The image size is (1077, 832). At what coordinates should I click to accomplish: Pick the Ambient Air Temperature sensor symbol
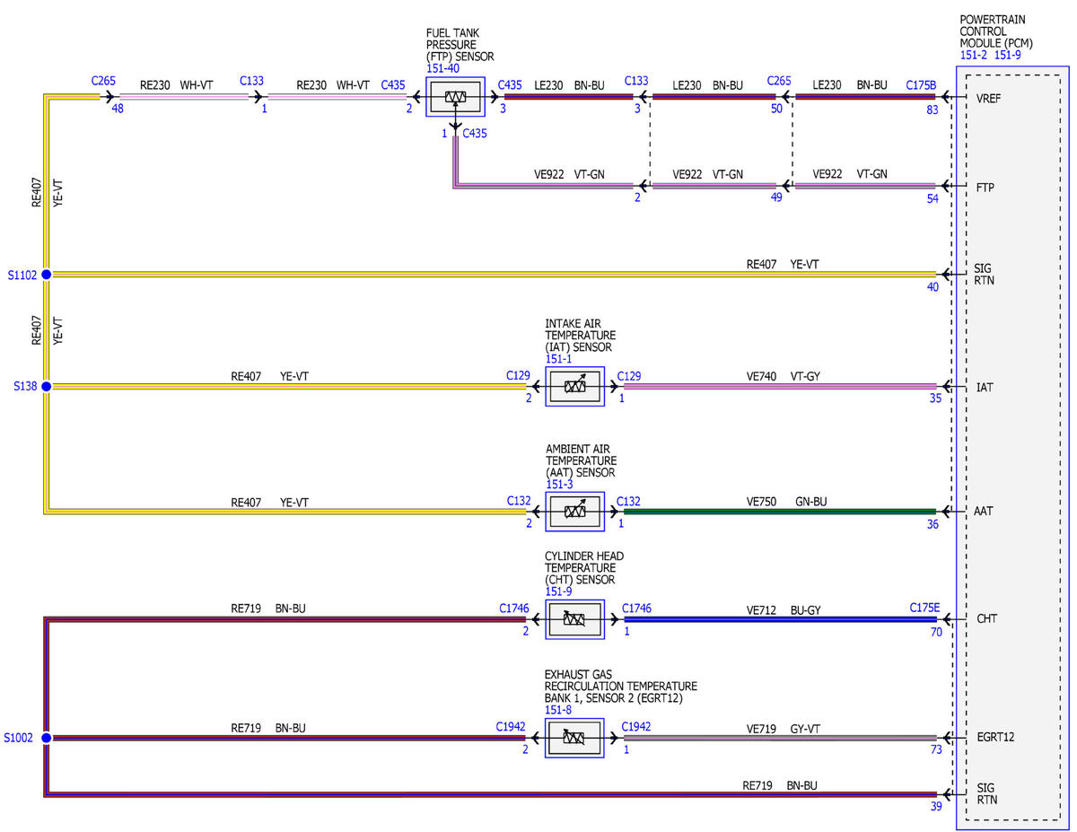(x=574, y=511)
